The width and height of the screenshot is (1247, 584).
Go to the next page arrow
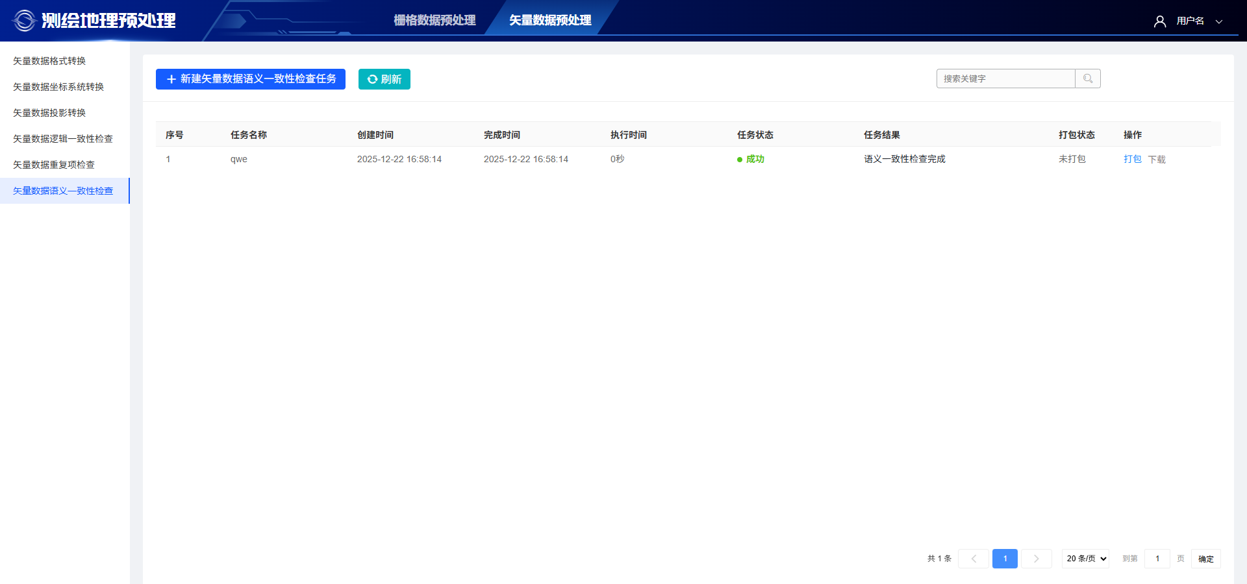(x=1036, y=559)
